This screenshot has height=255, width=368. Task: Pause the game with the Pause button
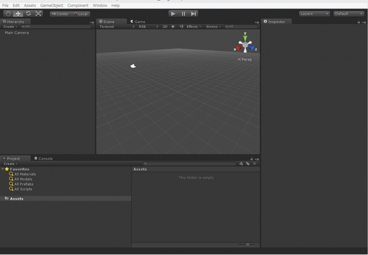coord(183,14)
